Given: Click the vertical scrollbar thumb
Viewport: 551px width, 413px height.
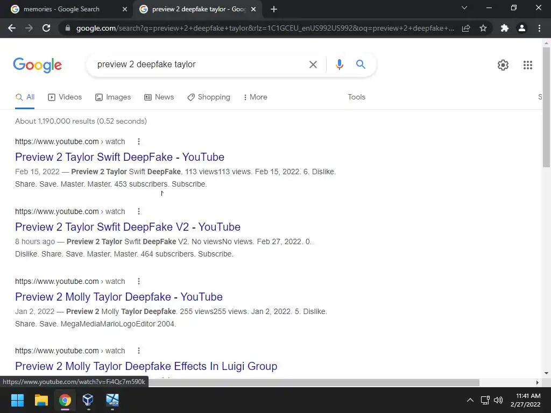Looking at the screenshot, I should click(x=546, y=107).
